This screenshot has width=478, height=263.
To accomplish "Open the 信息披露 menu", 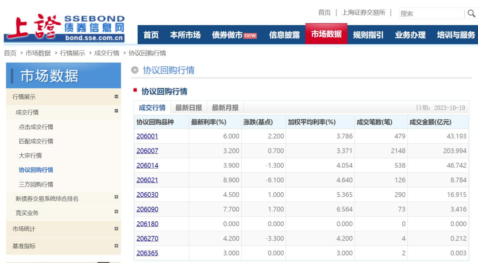I will 285,35.
